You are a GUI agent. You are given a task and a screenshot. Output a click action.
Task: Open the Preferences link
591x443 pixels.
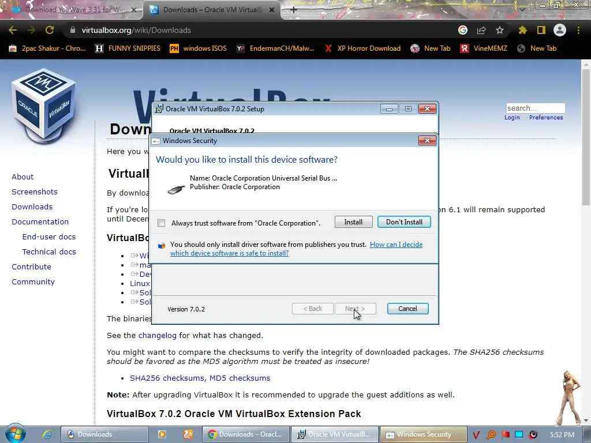click(546, 118)
